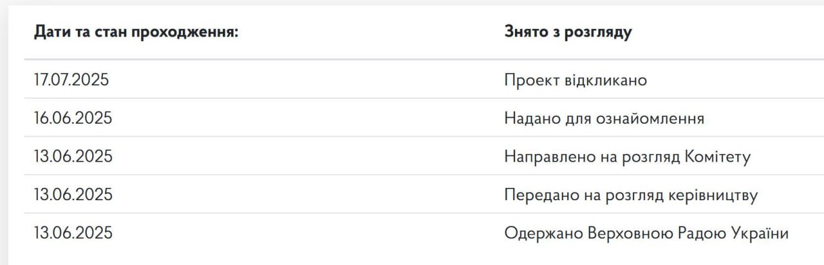This screenshot has width=824, height=265.
Task: Click the date beside 'Направлено на розгляд Комітету'
Action: coord(73,157)
